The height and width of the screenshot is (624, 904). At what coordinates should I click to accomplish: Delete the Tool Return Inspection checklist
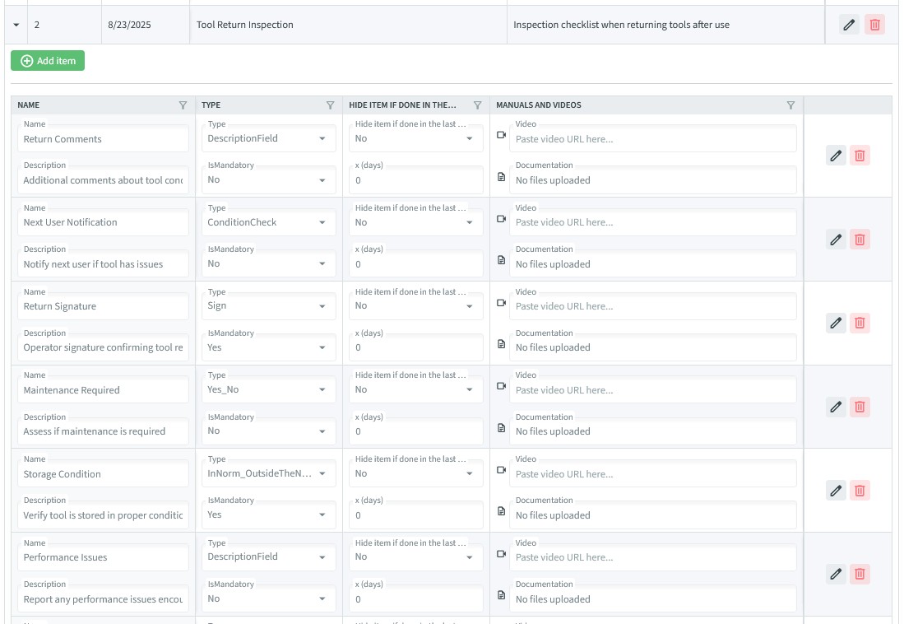[874, 25]
